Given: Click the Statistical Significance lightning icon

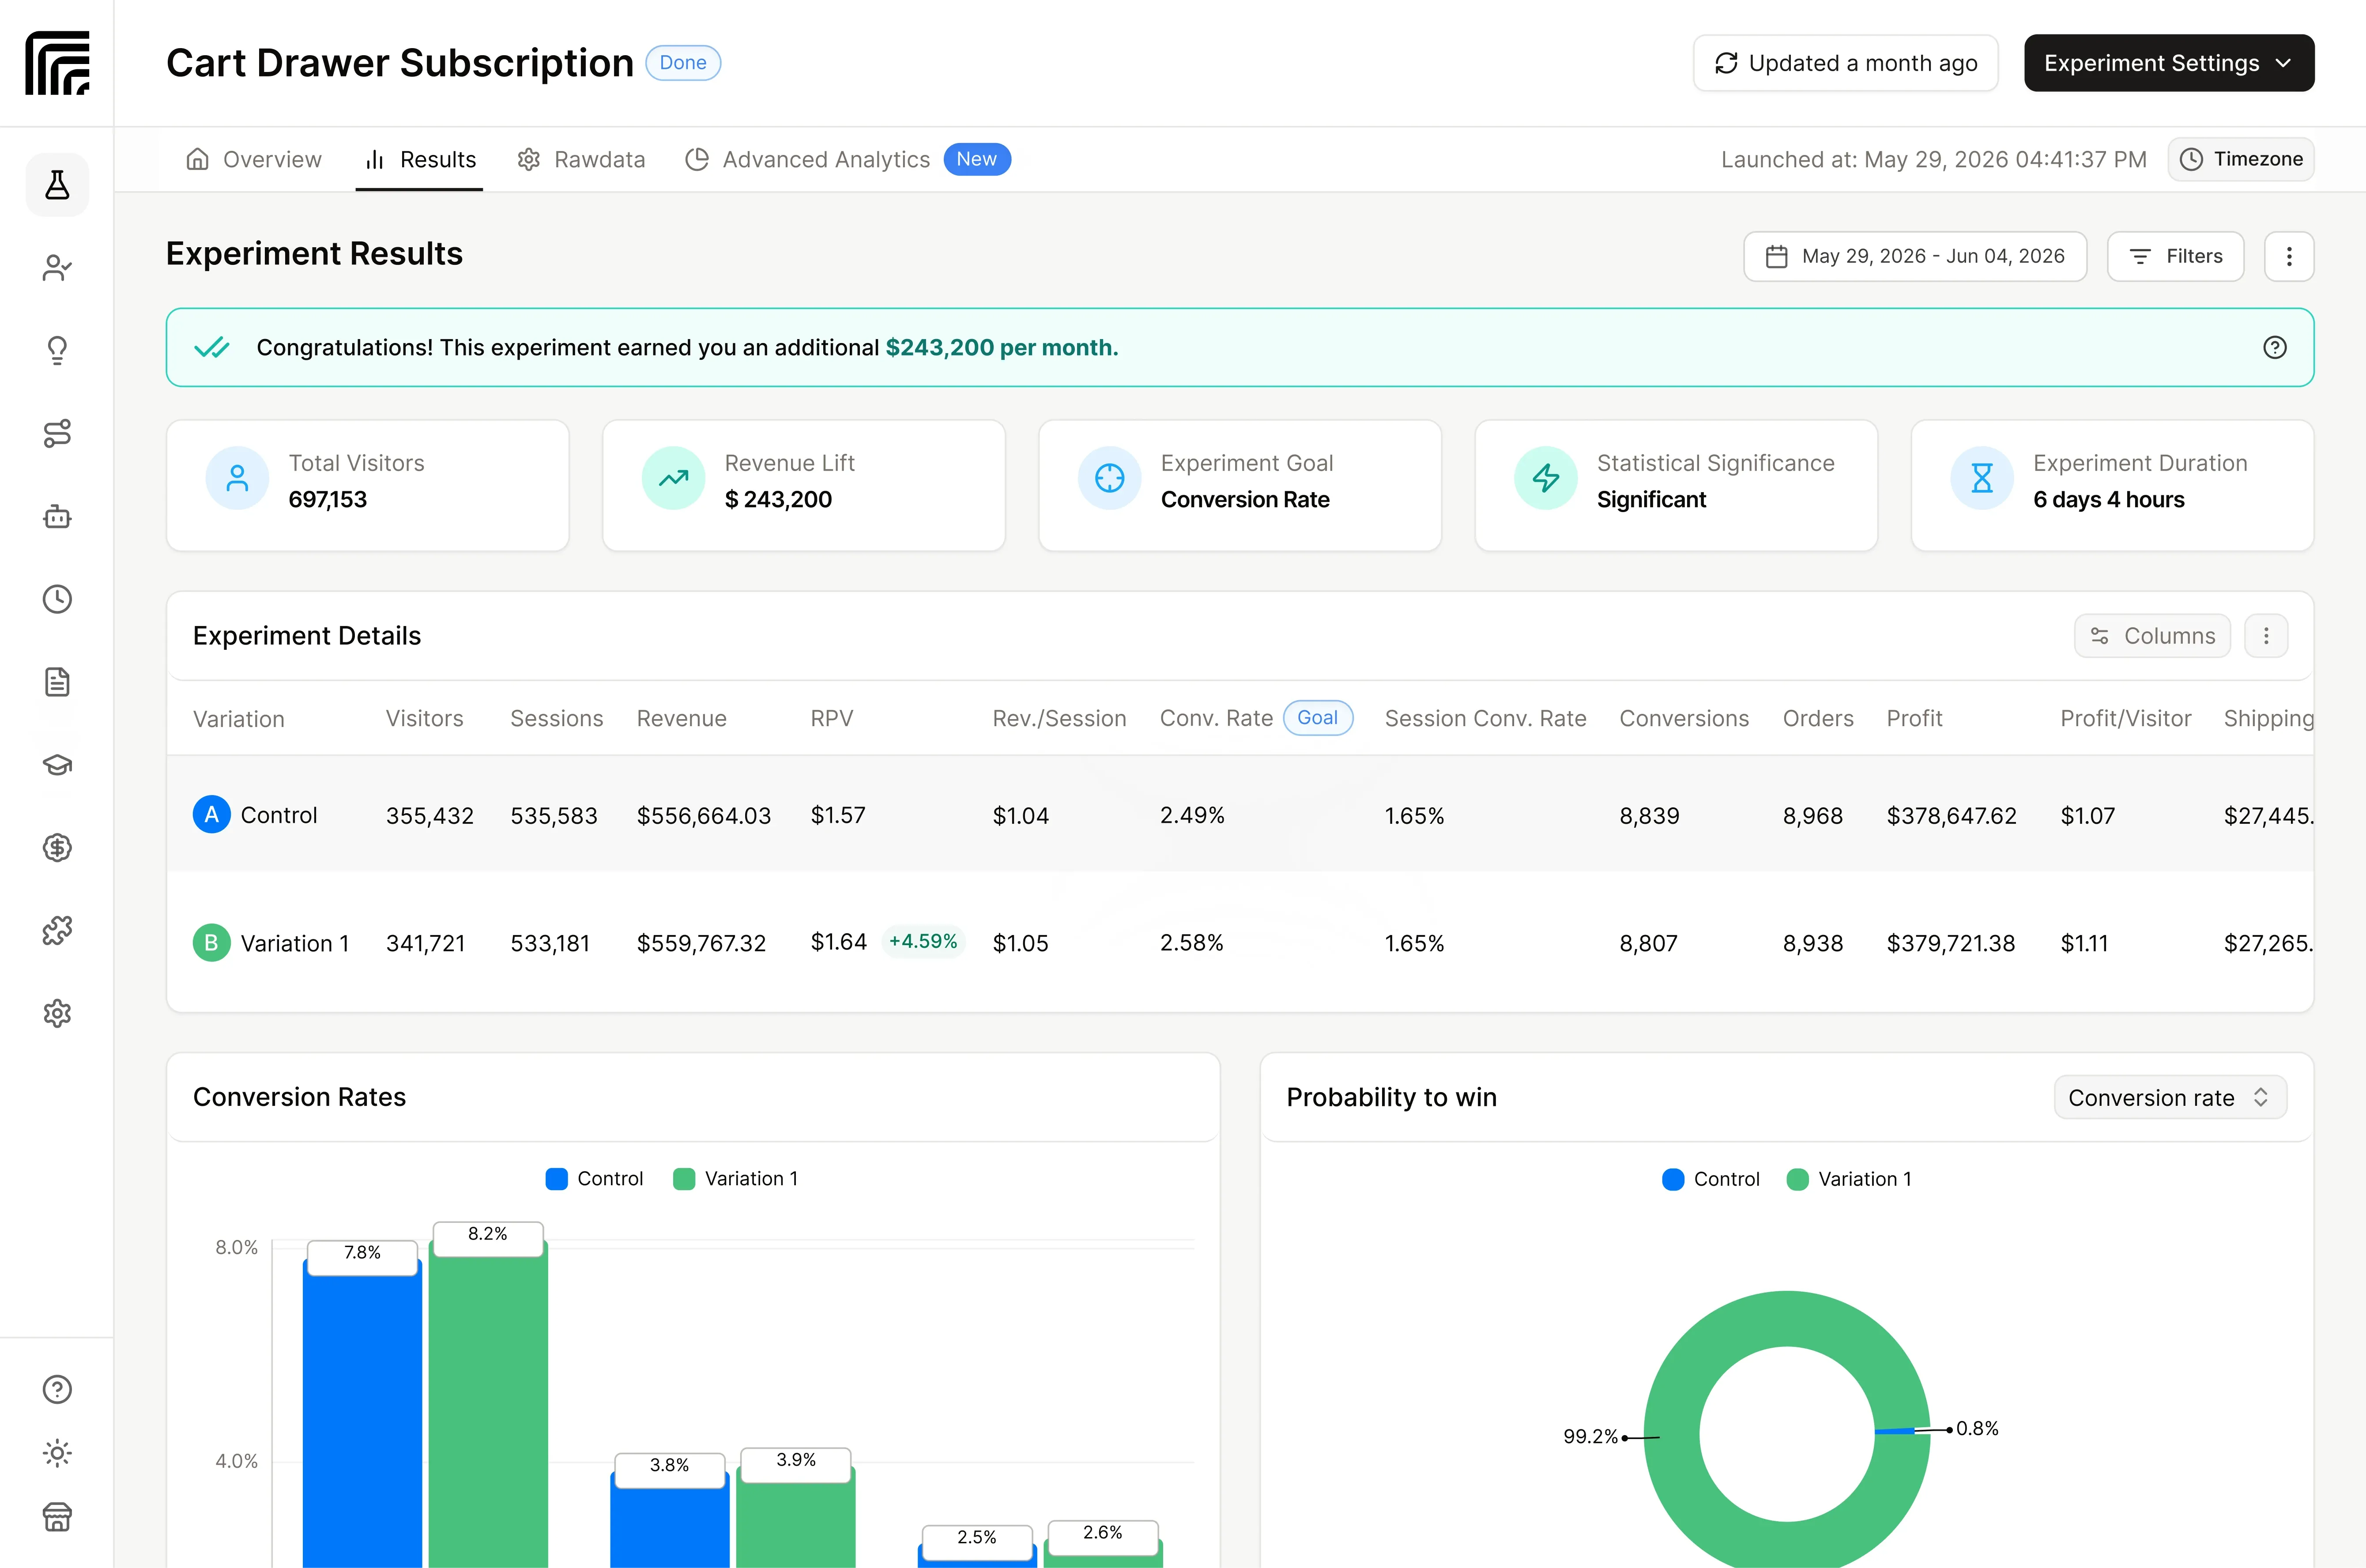Looking at the screenshot, I should tap(1545, 478).
